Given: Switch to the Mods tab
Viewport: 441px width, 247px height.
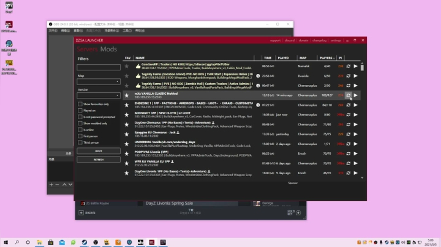Looking at the screenshot, I should [x=108, y=49].
